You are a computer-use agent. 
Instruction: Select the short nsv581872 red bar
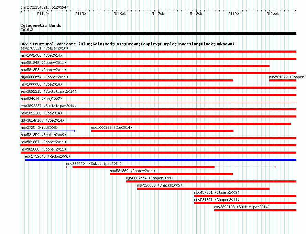pos(283,80)
